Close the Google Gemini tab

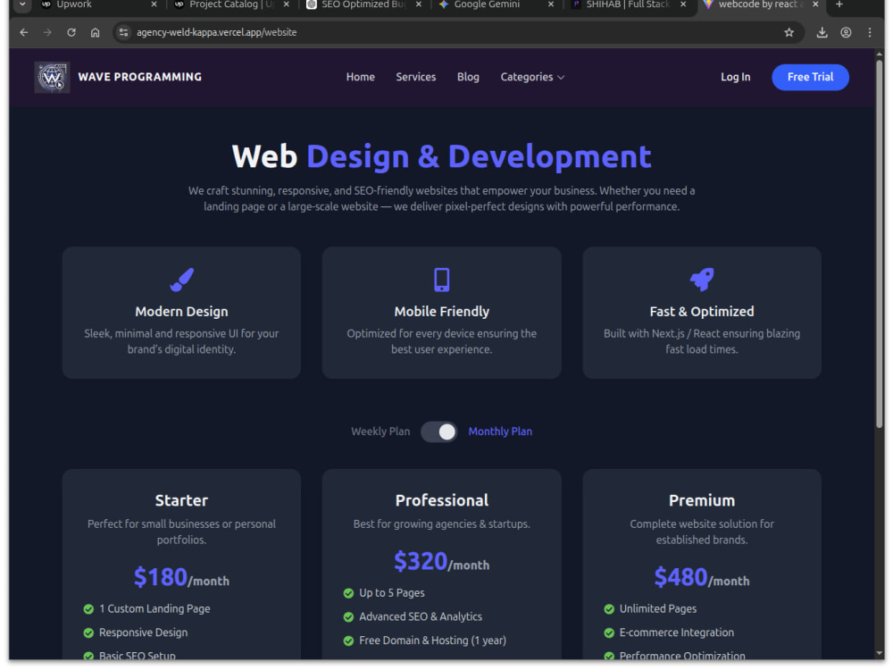point(551,4)
